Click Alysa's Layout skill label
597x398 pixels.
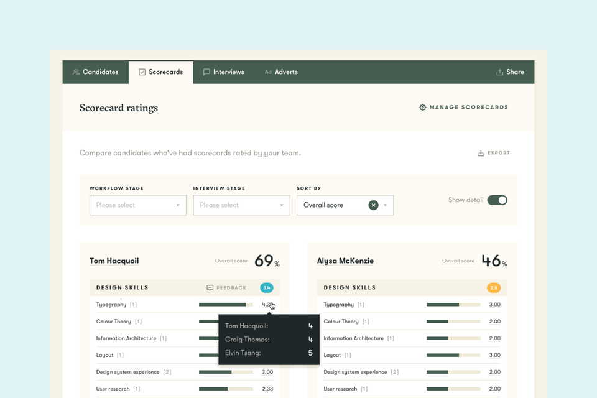tap(332, 355)
